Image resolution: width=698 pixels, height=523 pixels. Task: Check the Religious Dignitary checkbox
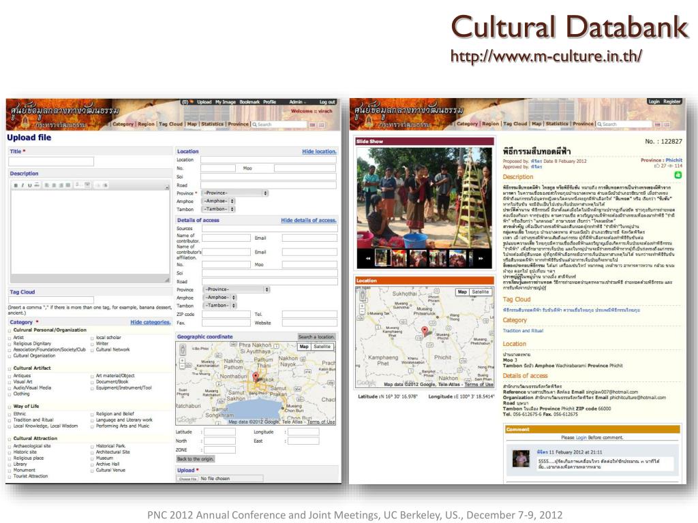point(10,344)
